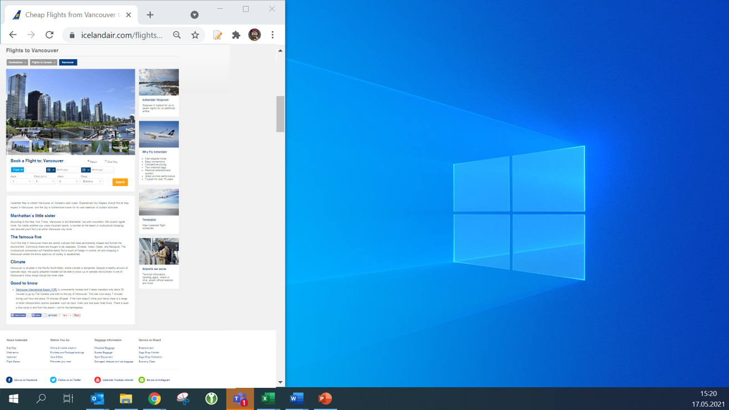Open the Windows Start menu
Viewport: 729px width, 410px height.
click(13, 398)
